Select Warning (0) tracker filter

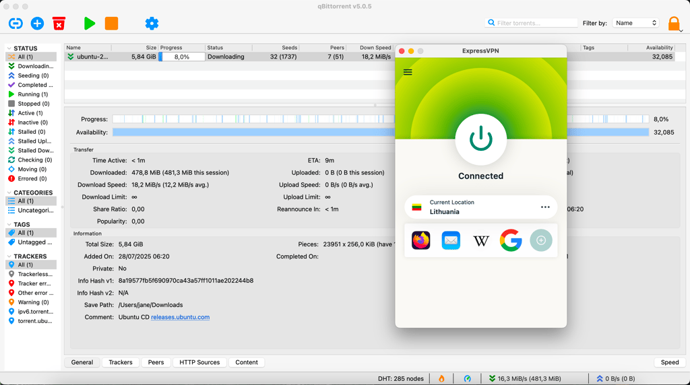31,302
